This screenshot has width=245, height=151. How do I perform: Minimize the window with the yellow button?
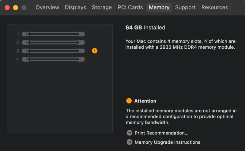pyautogui.click(x=16, y=7)
